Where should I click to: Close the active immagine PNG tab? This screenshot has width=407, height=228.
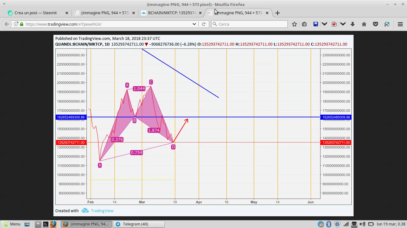tap(267, 13)
